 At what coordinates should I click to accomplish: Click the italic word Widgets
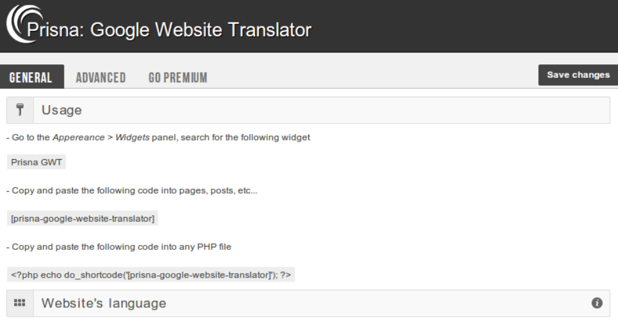click(x=132, y=138)
